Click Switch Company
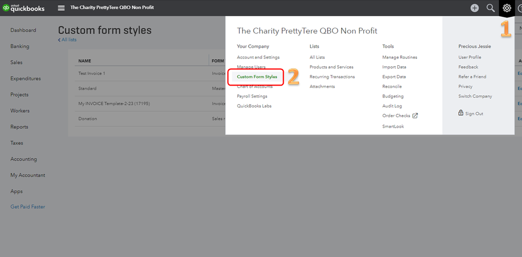The width and height of the screenshot is (522, 257). click(x=475, y=96)
